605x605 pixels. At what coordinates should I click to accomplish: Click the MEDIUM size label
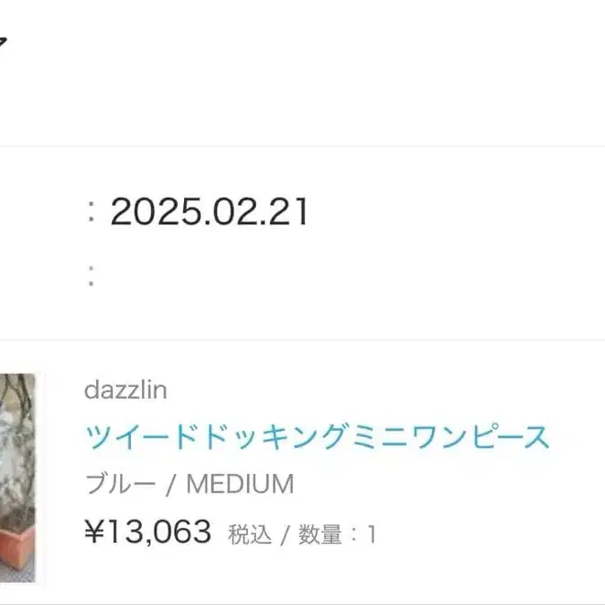click(240, 485)
